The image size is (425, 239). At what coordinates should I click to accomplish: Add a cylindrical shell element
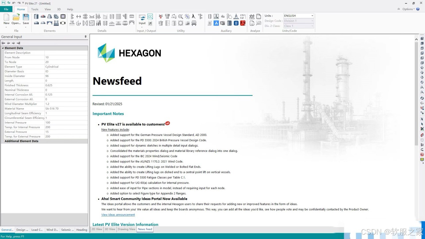[36, 17]
